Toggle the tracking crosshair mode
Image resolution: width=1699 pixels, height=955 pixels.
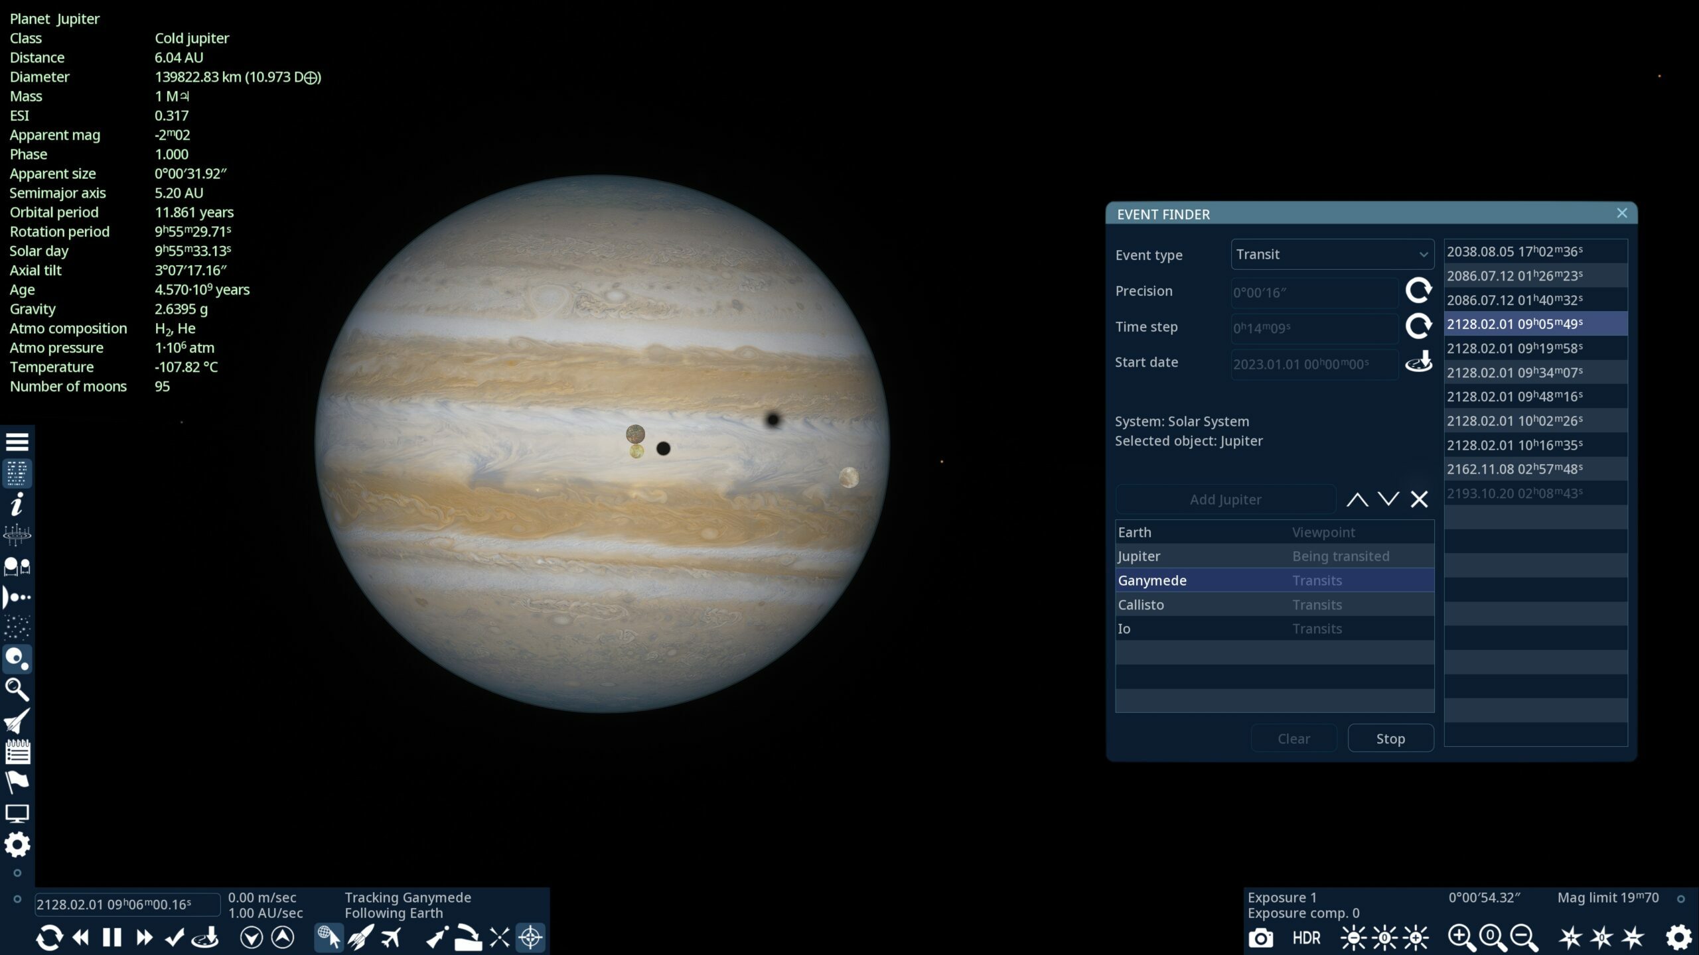coord(530,937)
